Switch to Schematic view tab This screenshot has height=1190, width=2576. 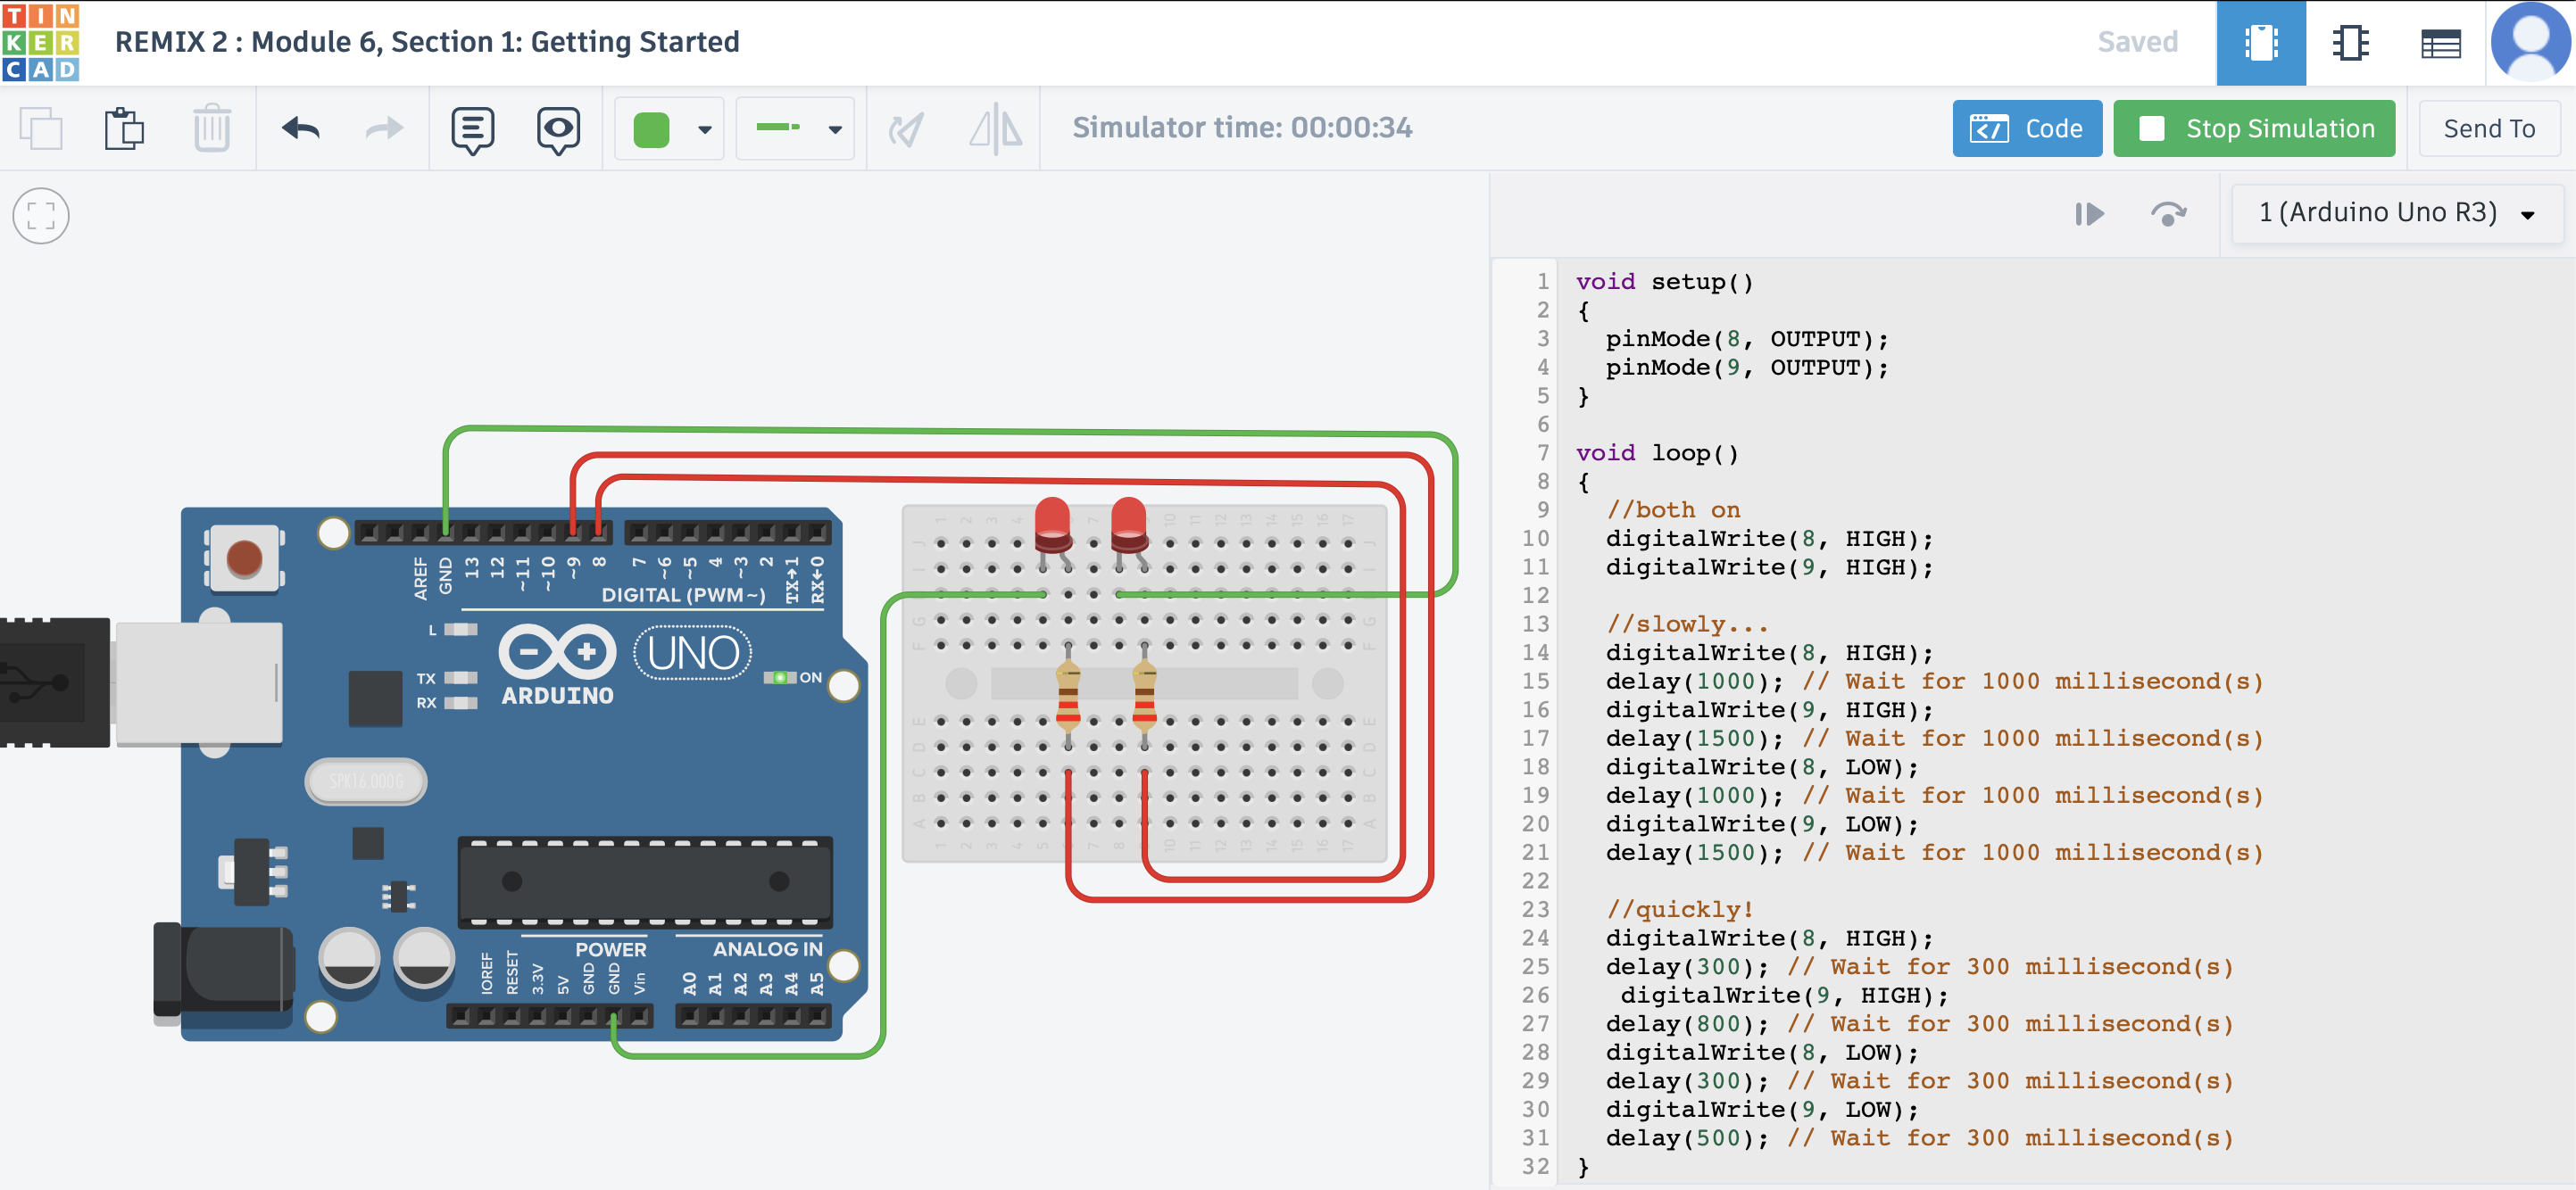[x=2349, y=43]
